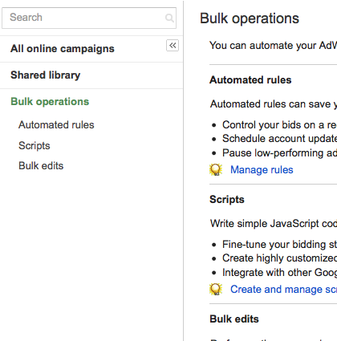Click lightbulb icon beside Manage rules

click(216, 169)
